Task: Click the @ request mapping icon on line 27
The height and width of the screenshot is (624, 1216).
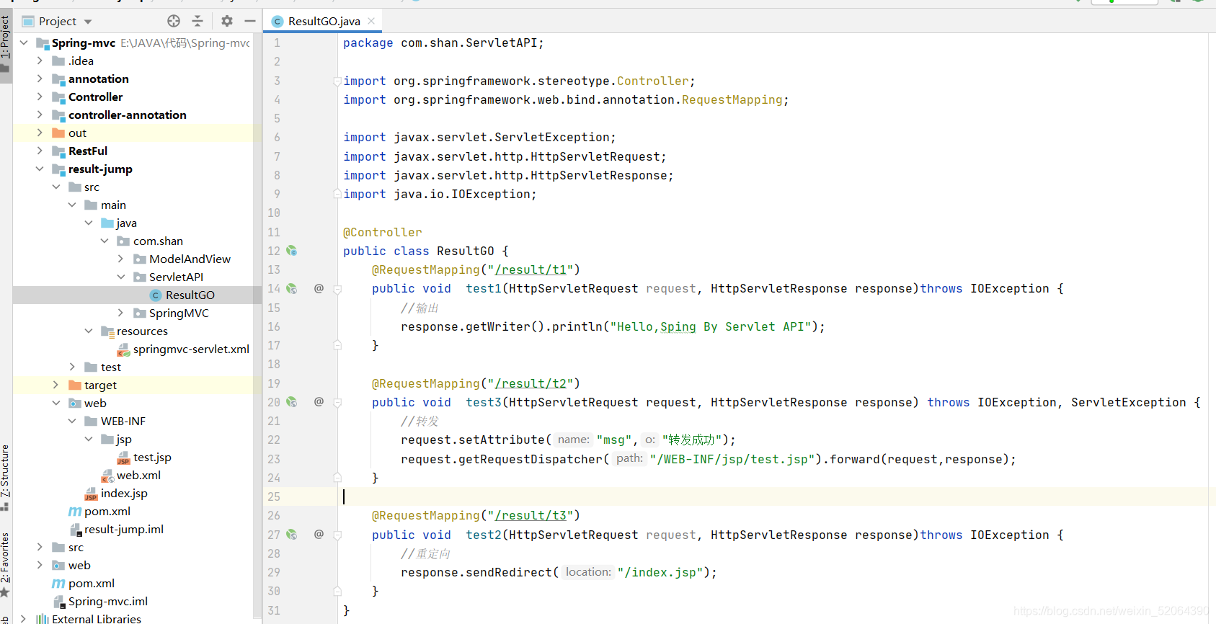Action: pyautogui.click(x=319, y=535)
